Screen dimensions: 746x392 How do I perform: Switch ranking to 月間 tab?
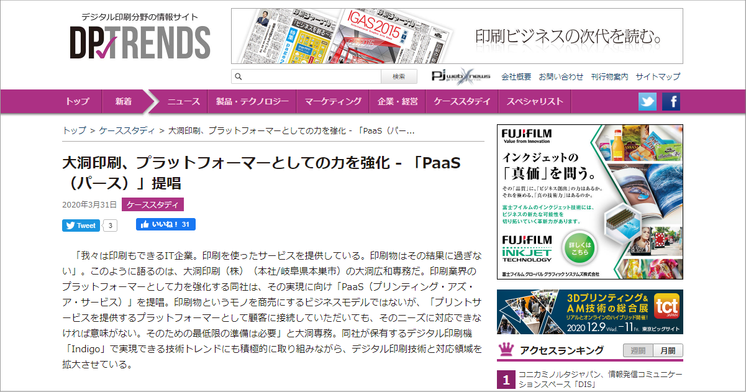(668, 350)
